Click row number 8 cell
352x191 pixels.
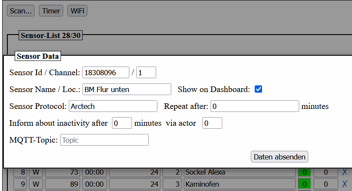[20, 172]
